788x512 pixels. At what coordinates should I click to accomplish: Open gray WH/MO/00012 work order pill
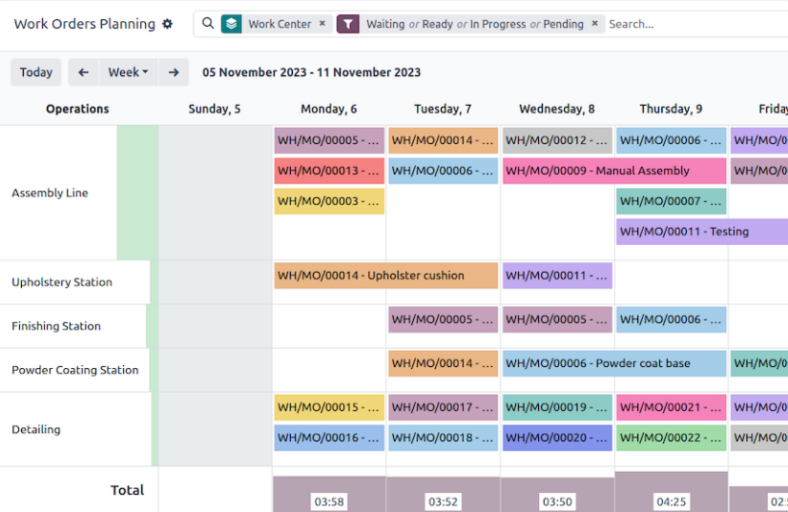[x=557, y=140]
